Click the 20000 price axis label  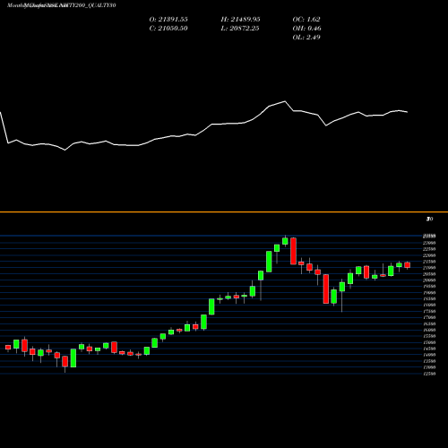pyautogui.click(x=429, y=280)
